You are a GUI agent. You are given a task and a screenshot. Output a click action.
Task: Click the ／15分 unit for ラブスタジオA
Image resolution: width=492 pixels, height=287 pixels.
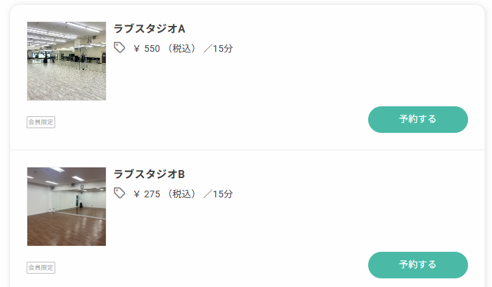coord(218,48)
